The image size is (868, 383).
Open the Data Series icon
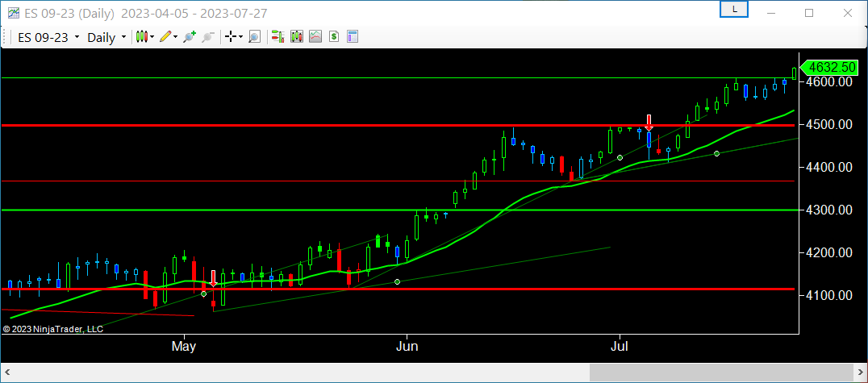[x=297, y=37]
